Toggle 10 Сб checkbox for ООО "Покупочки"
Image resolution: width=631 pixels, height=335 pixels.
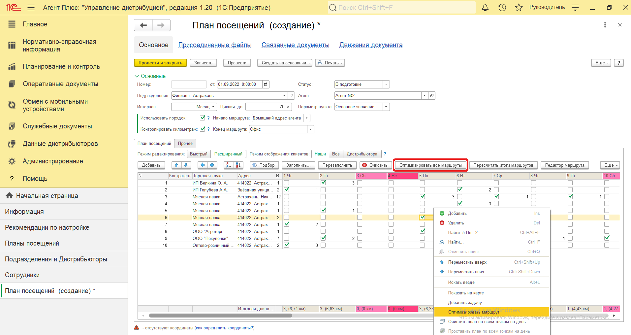click(x=607, y=238)
